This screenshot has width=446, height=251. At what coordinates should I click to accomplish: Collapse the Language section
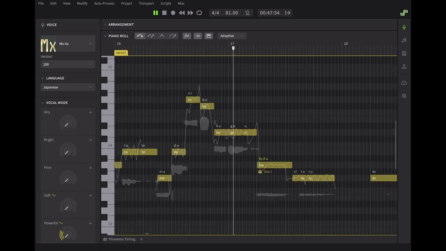pos(43,78)
